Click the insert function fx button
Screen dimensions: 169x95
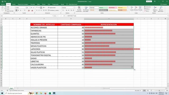coord(64,16)
